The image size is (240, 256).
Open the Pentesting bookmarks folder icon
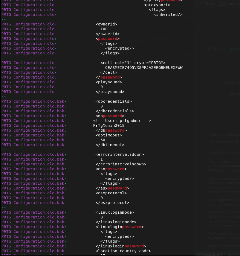click(221, 4)
